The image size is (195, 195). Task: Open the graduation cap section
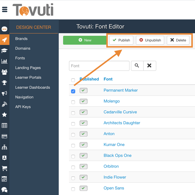(5, 50)
